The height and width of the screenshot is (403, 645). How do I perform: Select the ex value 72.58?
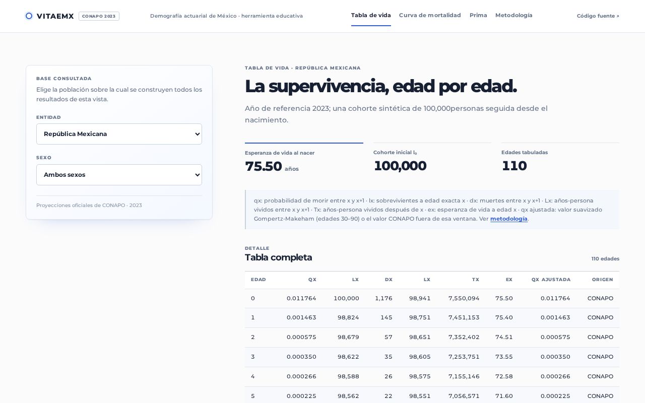504,376
